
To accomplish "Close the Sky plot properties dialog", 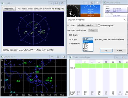I will 124,19.
